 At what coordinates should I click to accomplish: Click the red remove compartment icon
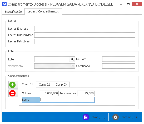pyautogui.click(x=12, y=93)
